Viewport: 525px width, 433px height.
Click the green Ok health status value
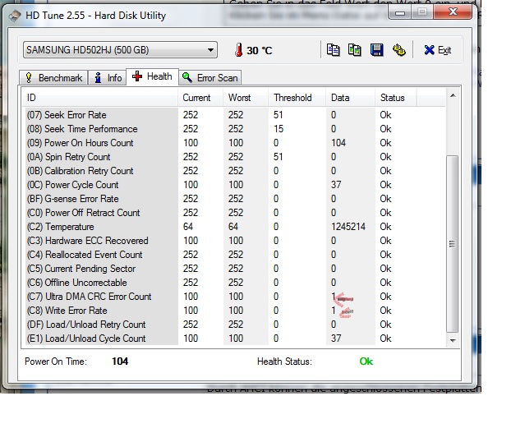pos(366,362)
